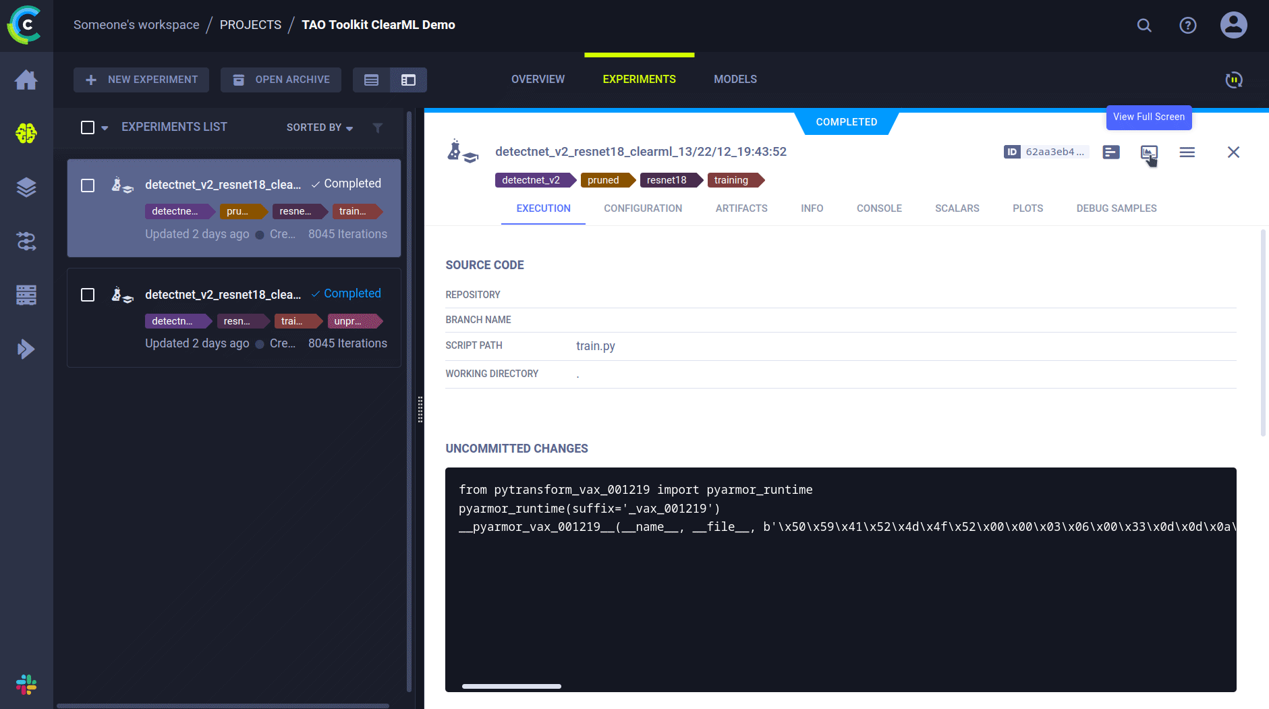This screenshot has height=709, width=1269.
Task: Go to Someone's workspace breadcrumb
Action: point(136,25)
